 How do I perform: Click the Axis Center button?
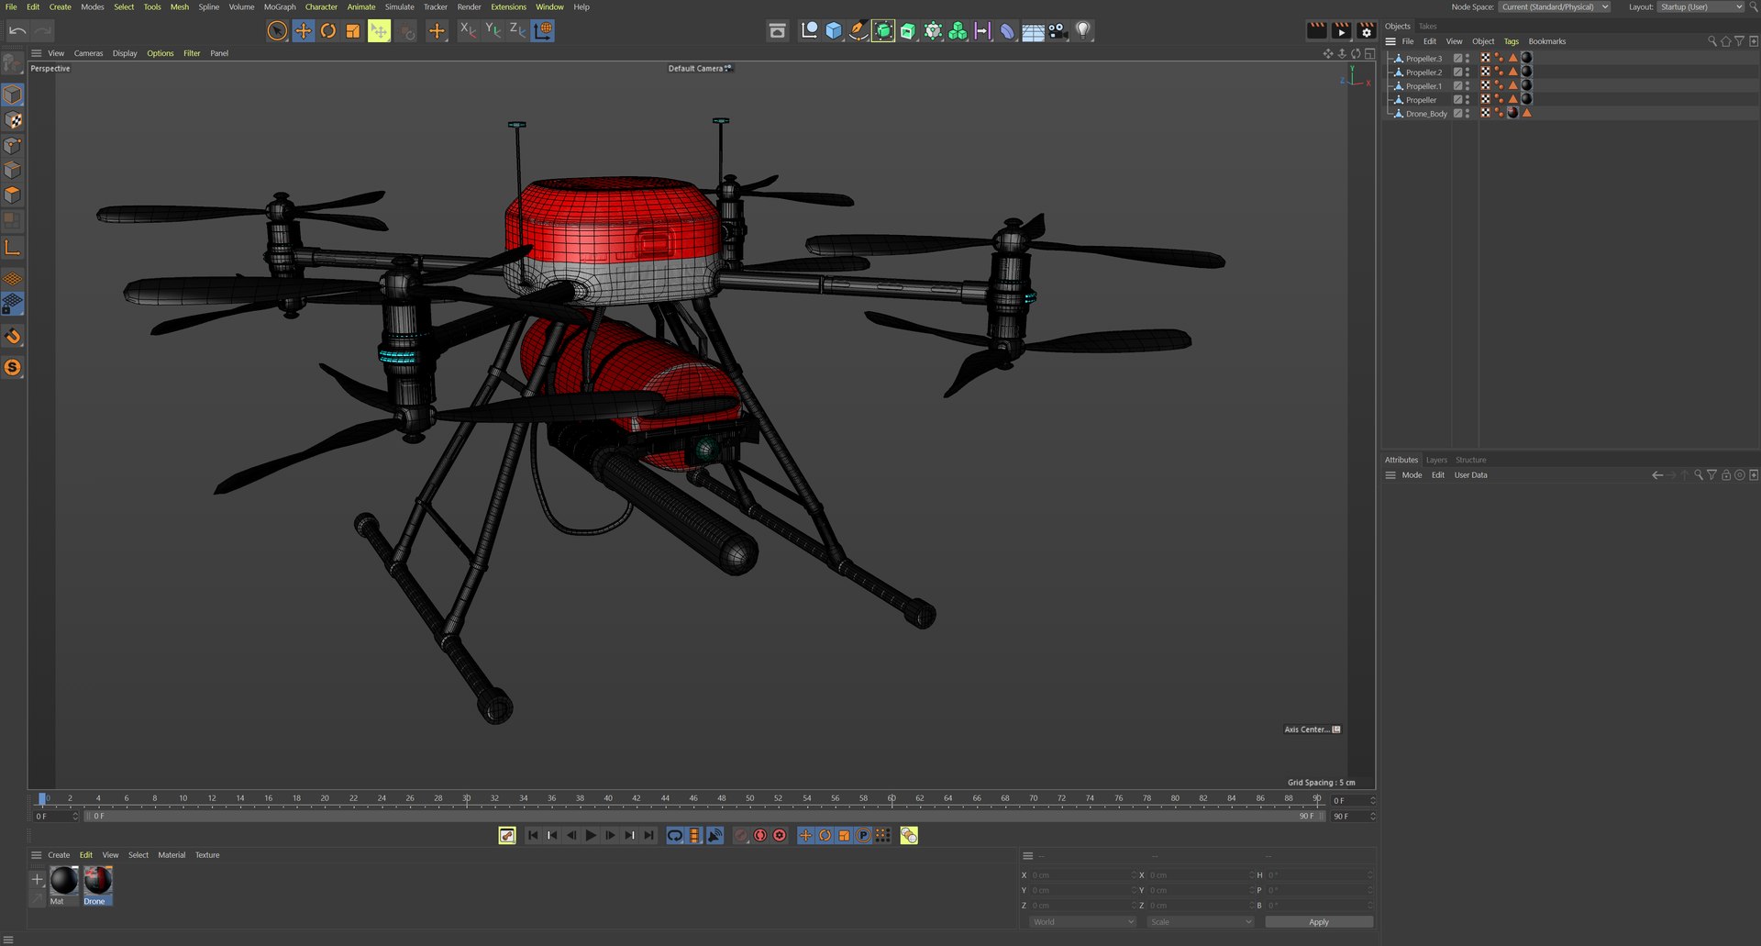click(1312, 729)
